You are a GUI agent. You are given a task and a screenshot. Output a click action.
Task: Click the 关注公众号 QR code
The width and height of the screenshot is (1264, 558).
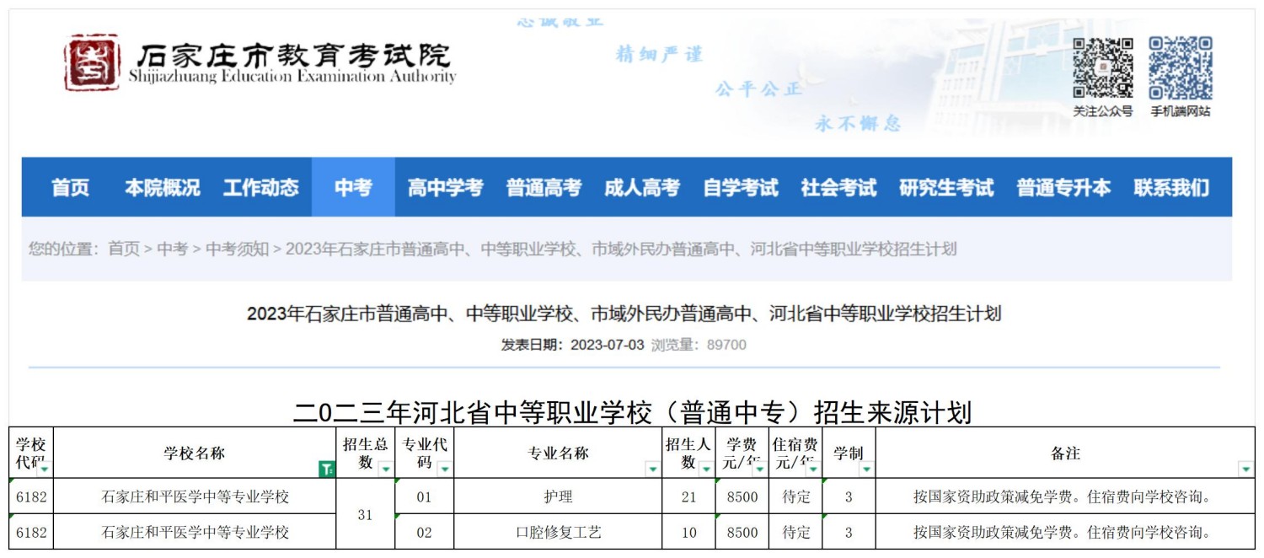(1102, 67)
